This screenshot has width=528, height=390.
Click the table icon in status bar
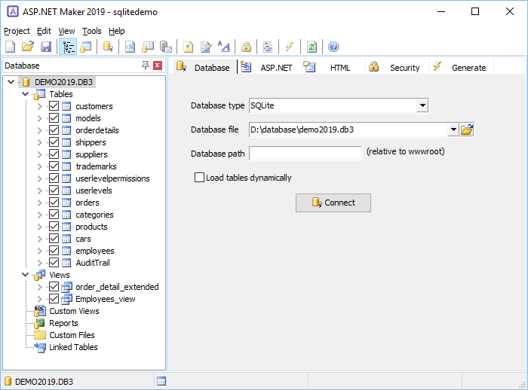tap(161, 381)
